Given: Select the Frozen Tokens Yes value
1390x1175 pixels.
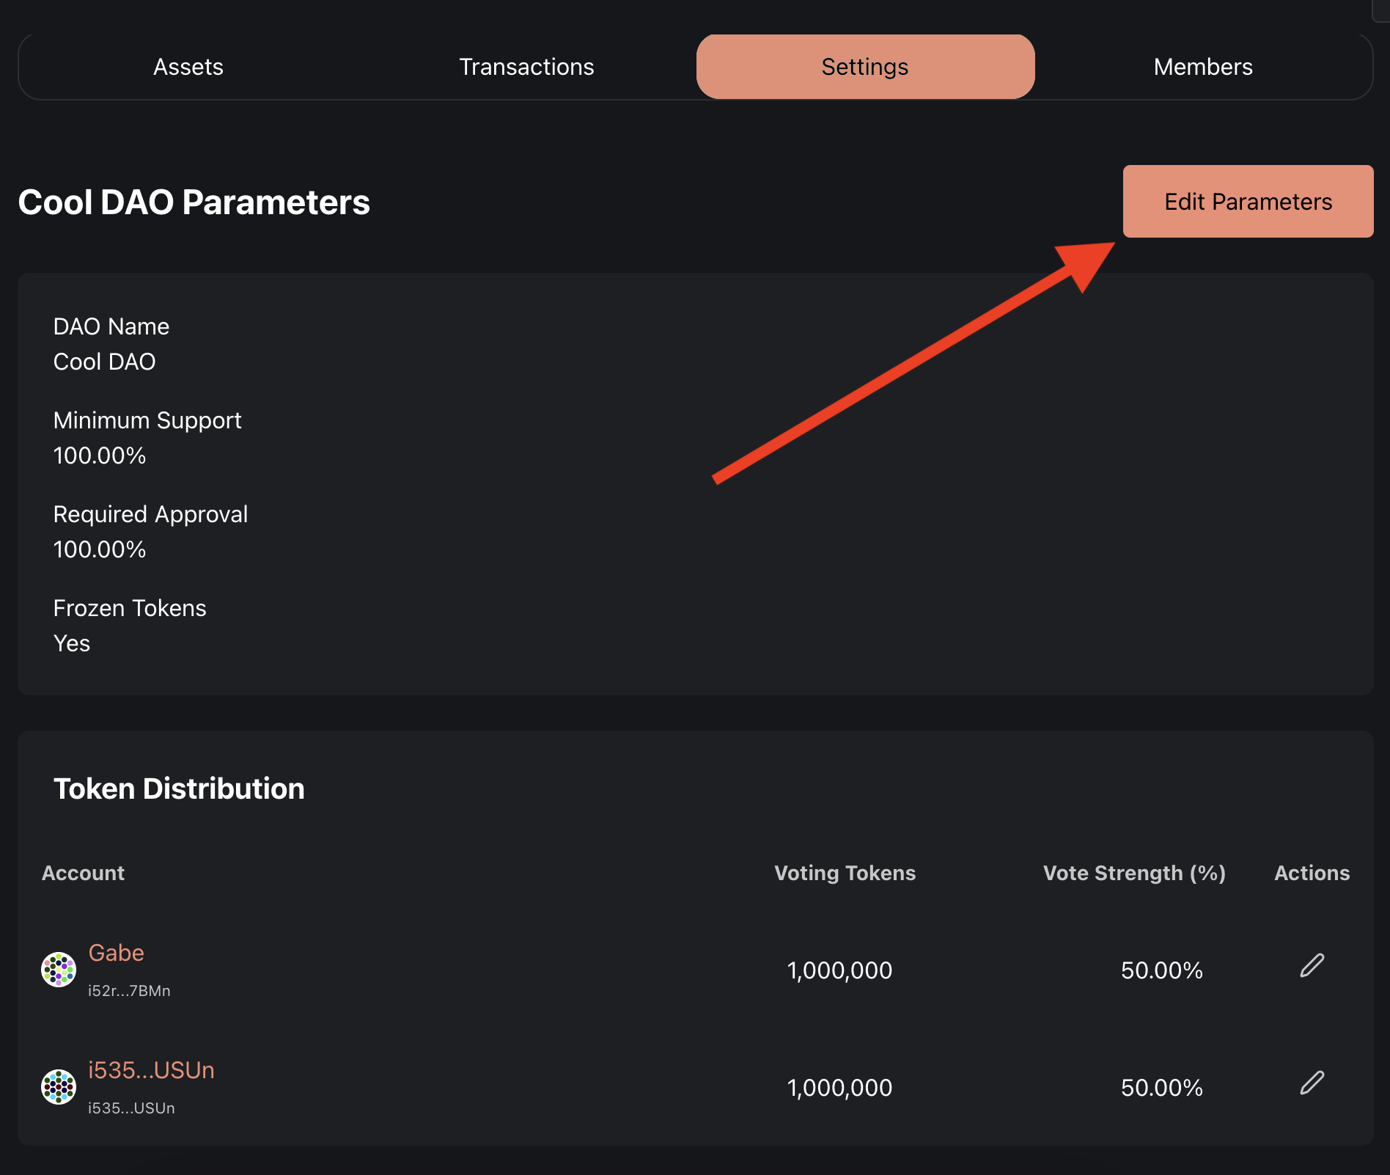Looking at the screenshot, I should pos(72,643).
